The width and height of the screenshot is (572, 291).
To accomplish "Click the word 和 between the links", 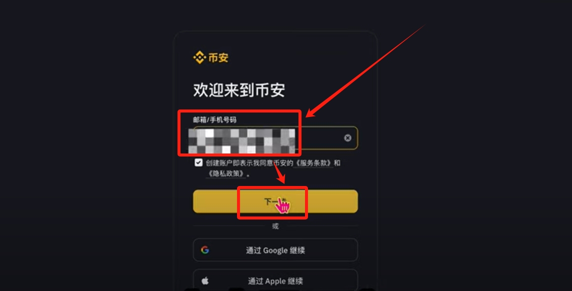I will (337, 163).
